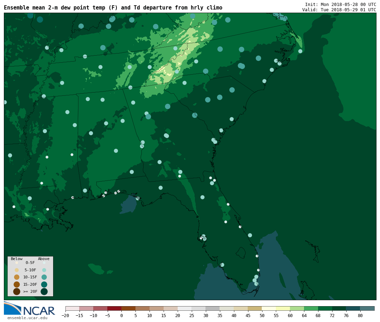
Task: Click the color bar segment between 68 and 72
Action: [325, 308]
